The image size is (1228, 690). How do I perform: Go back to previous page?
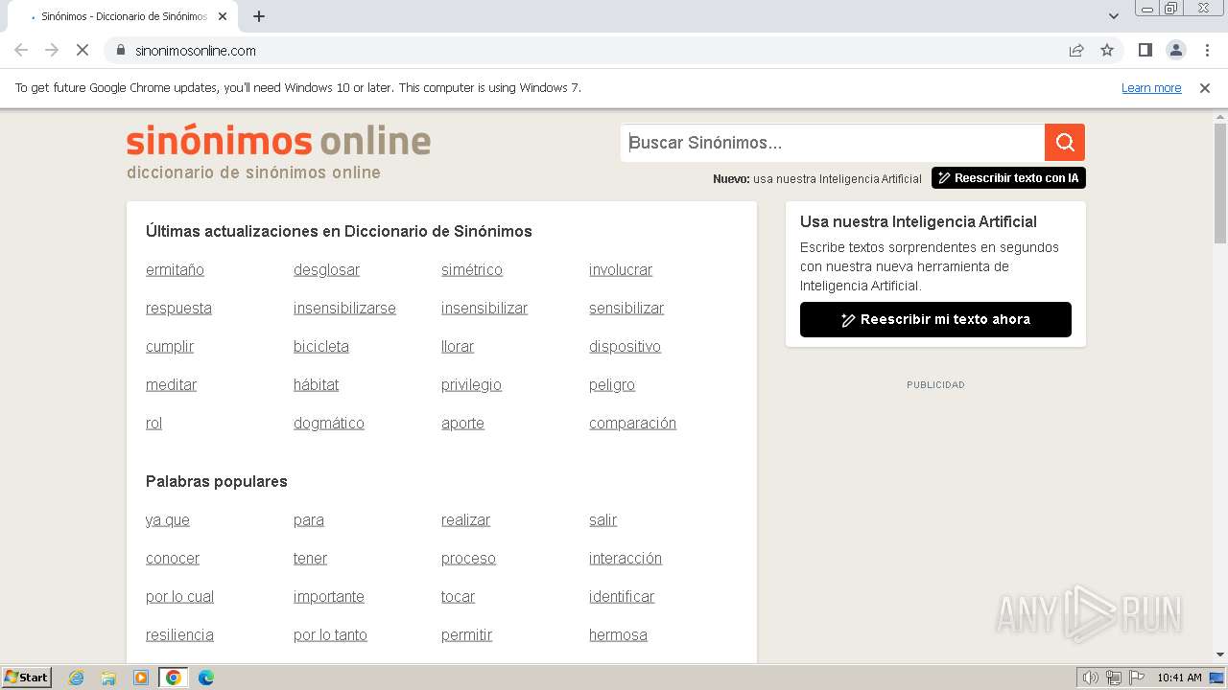pos(21,50)
